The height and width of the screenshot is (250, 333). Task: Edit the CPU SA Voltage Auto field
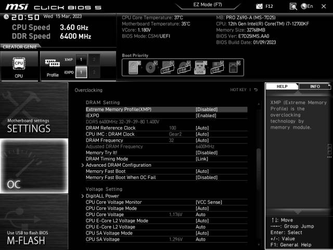coord(200,239)
